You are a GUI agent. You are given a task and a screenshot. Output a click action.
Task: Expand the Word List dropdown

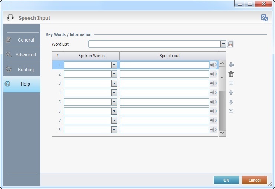point(223,44)
